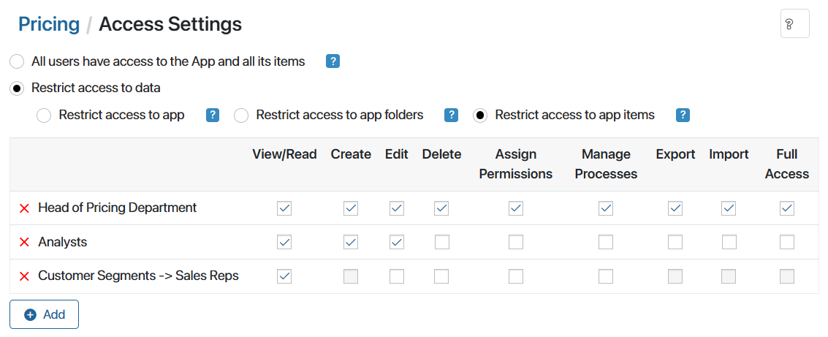The image size is (828, 337).
Task: Click Create checkbox in Sales Reps row
Action: tap(351, 276)
